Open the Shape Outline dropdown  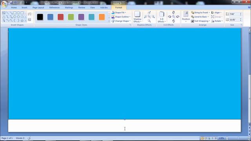coord(121,17)
